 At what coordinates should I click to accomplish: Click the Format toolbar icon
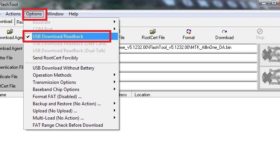pyautogui.click(x=189, y=32)
